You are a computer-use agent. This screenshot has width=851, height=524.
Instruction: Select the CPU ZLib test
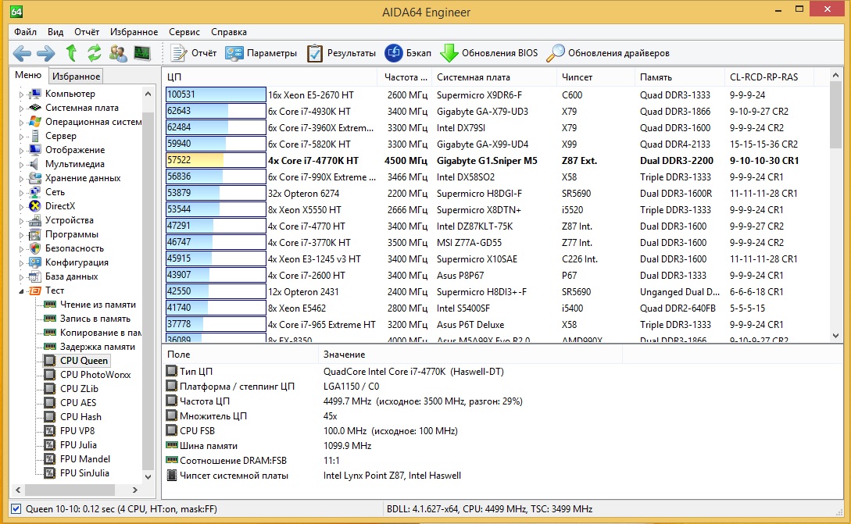(x=79, y=388)
